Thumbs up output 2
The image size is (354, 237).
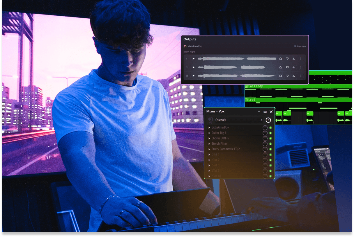[x=281, y=67]
